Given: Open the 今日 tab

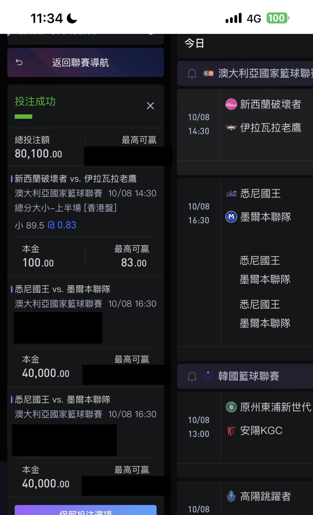Looking at the screenshot, I should pyautogui.click(x=194, y=43).
